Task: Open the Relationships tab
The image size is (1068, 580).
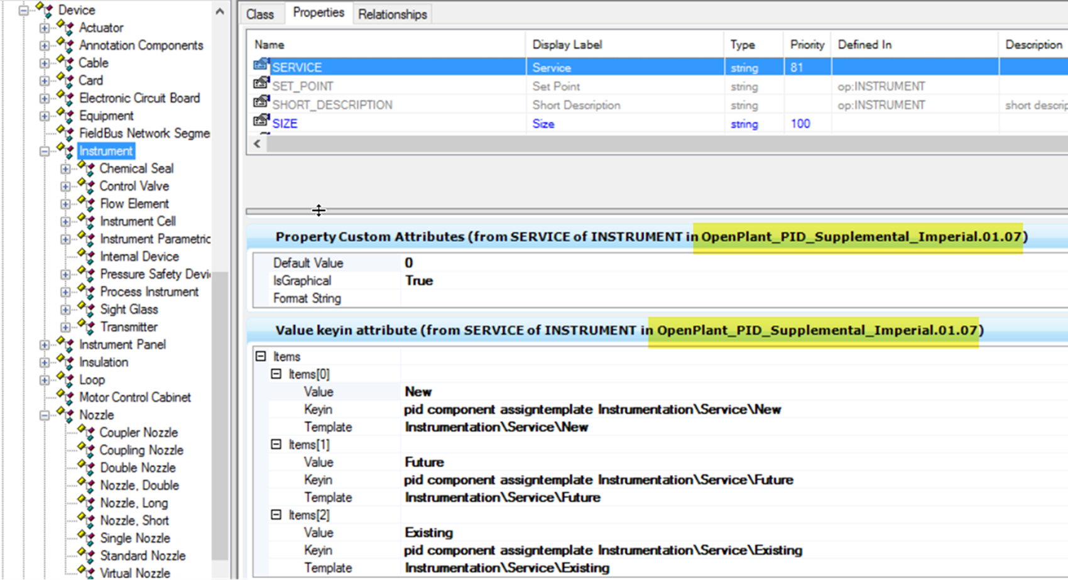Action: click(x=392, y=14)
